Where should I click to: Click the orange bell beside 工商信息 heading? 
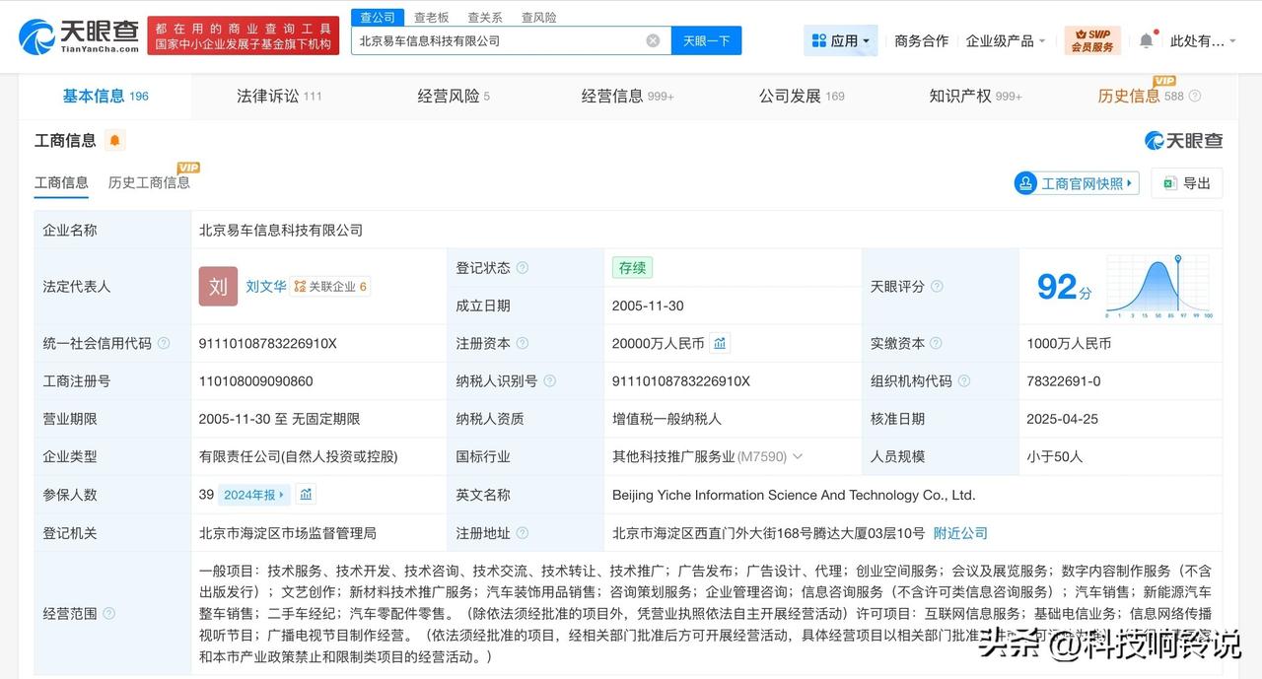114,141
